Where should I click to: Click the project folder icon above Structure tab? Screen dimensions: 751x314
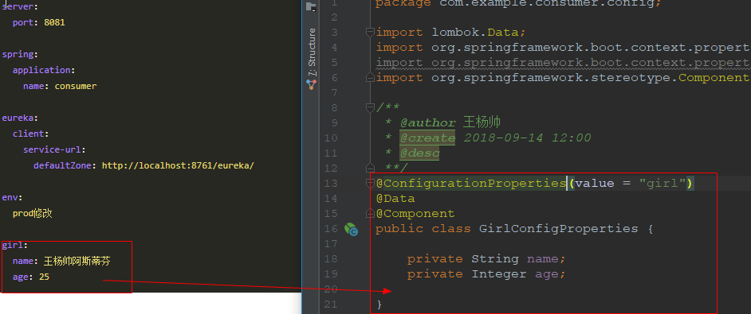(311, 6)
